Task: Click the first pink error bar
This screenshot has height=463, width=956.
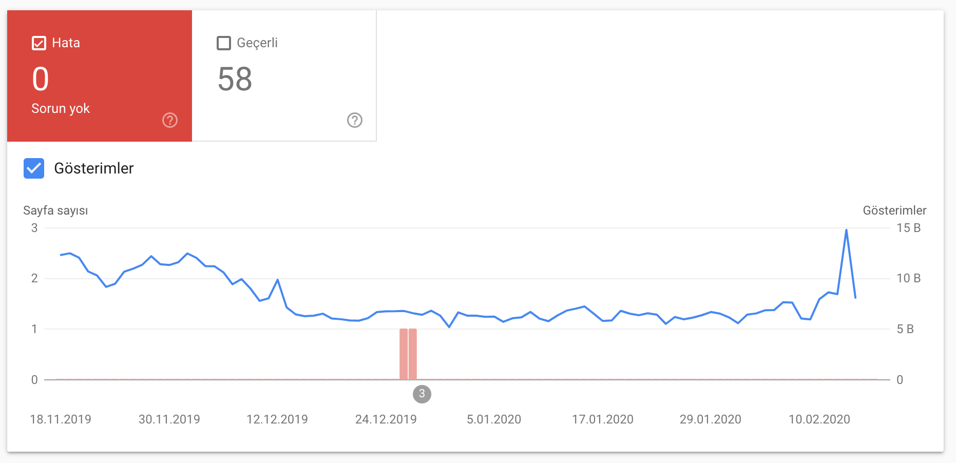Action: coord(404,354)
